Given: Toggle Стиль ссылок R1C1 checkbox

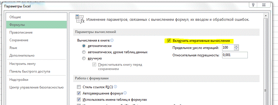Looking at the screenshot, I should click(x=79, y=87).
